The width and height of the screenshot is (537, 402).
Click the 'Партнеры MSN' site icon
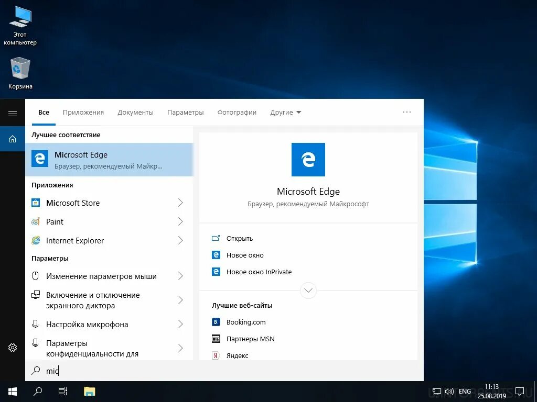pos(216,339)
